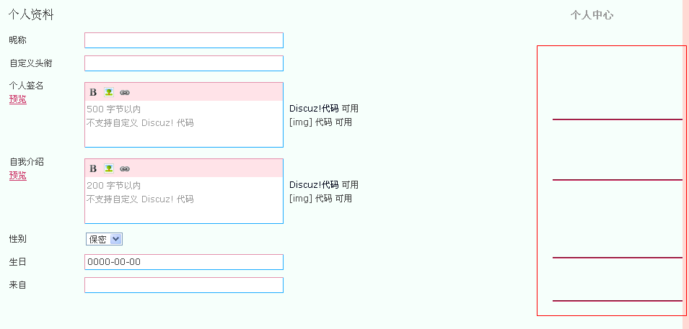Insert image in 个人签名 editor toolbar

tap(108, 92)
